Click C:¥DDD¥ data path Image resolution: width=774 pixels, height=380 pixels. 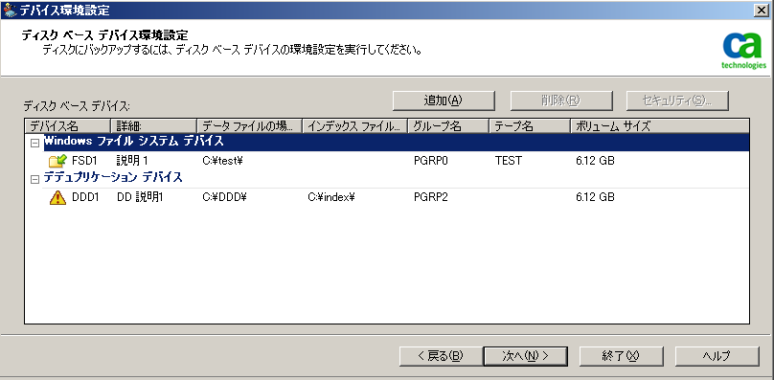click(x=224, y=198)
